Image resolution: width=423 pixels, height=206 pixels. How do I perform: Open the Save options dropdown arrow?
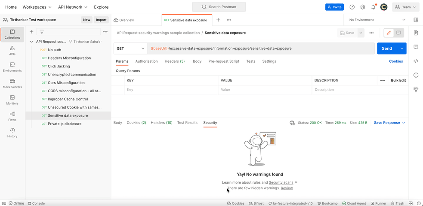[361, 33]
